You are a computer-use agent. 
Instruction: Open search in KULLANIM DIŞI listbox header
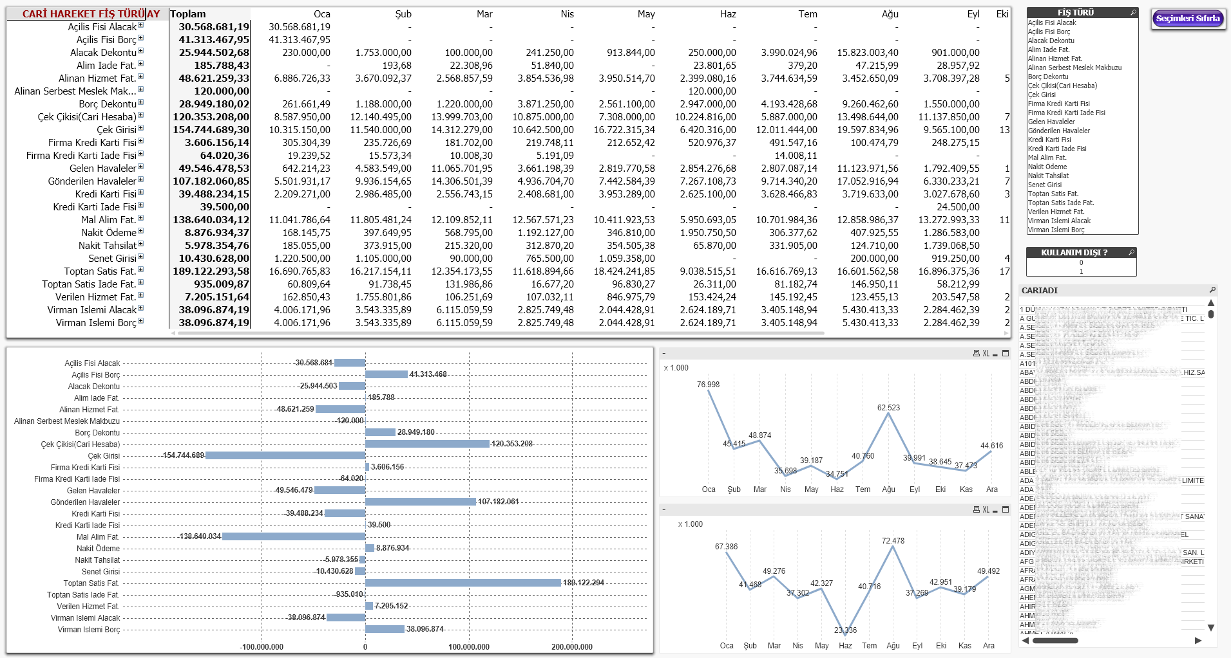click(1131, 253)
